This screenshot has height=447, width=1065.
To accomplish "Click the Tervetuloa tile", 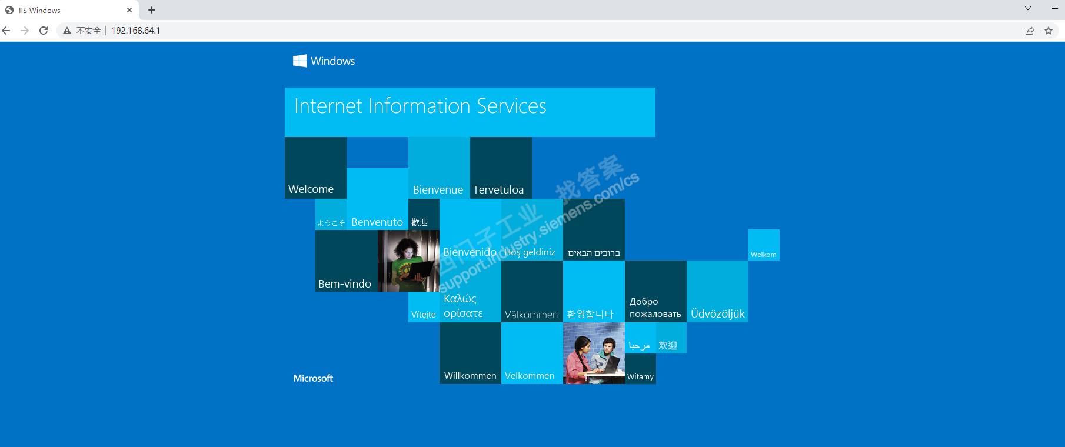I will (x=501, y=168).
